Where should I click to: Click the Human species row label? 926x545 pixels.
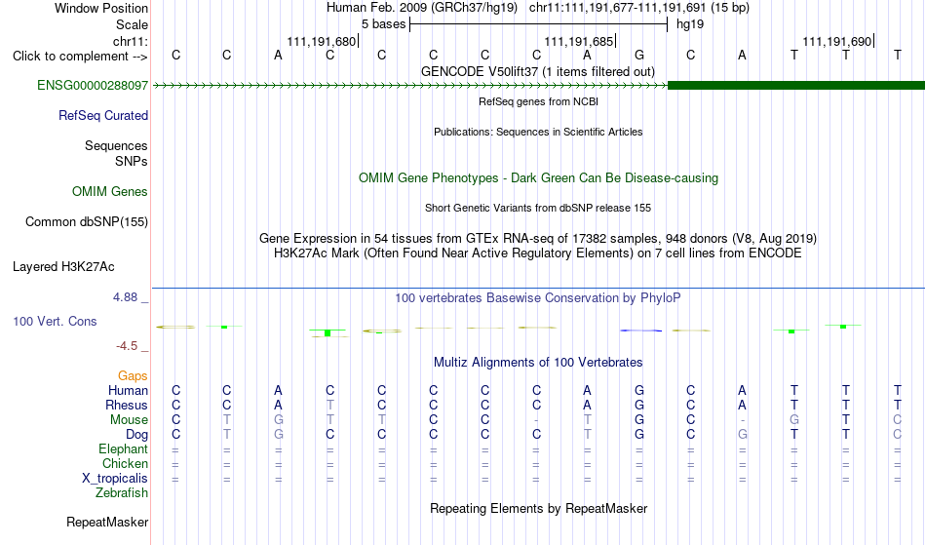[128, 390]
